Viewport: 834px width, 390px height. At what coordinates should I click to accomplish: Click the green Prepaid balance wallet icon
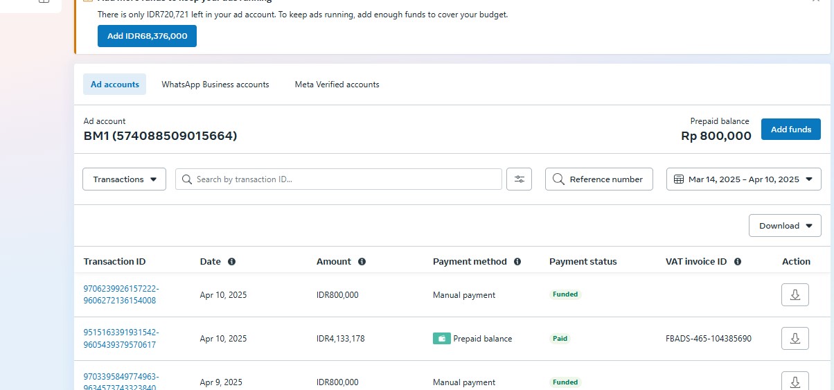point(441,339)
